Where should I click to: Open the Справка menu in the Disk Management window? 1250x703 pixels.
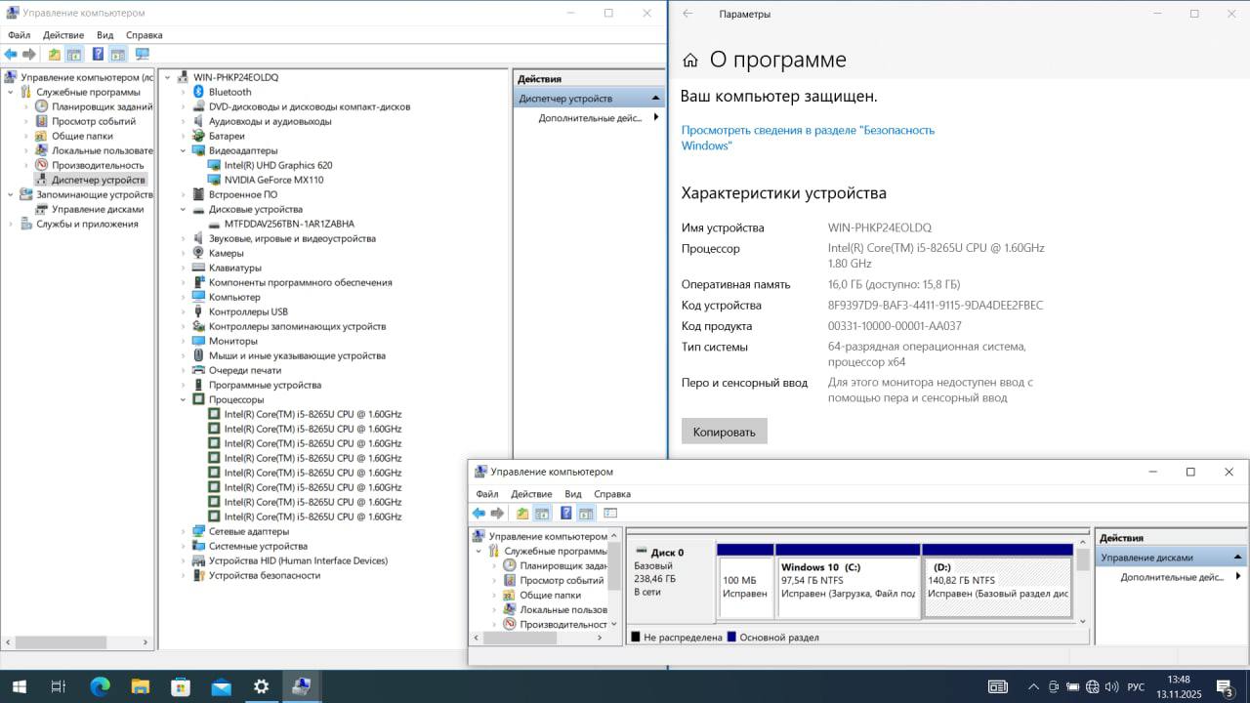click(x=612, y=494)
